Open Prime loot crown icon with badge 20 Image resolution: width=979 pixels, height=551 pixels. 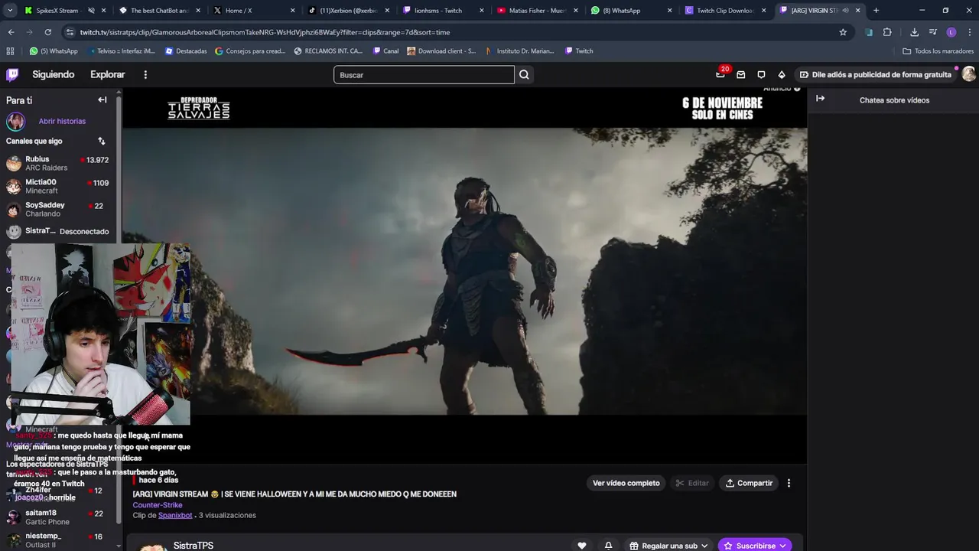[x=720, y=74]
